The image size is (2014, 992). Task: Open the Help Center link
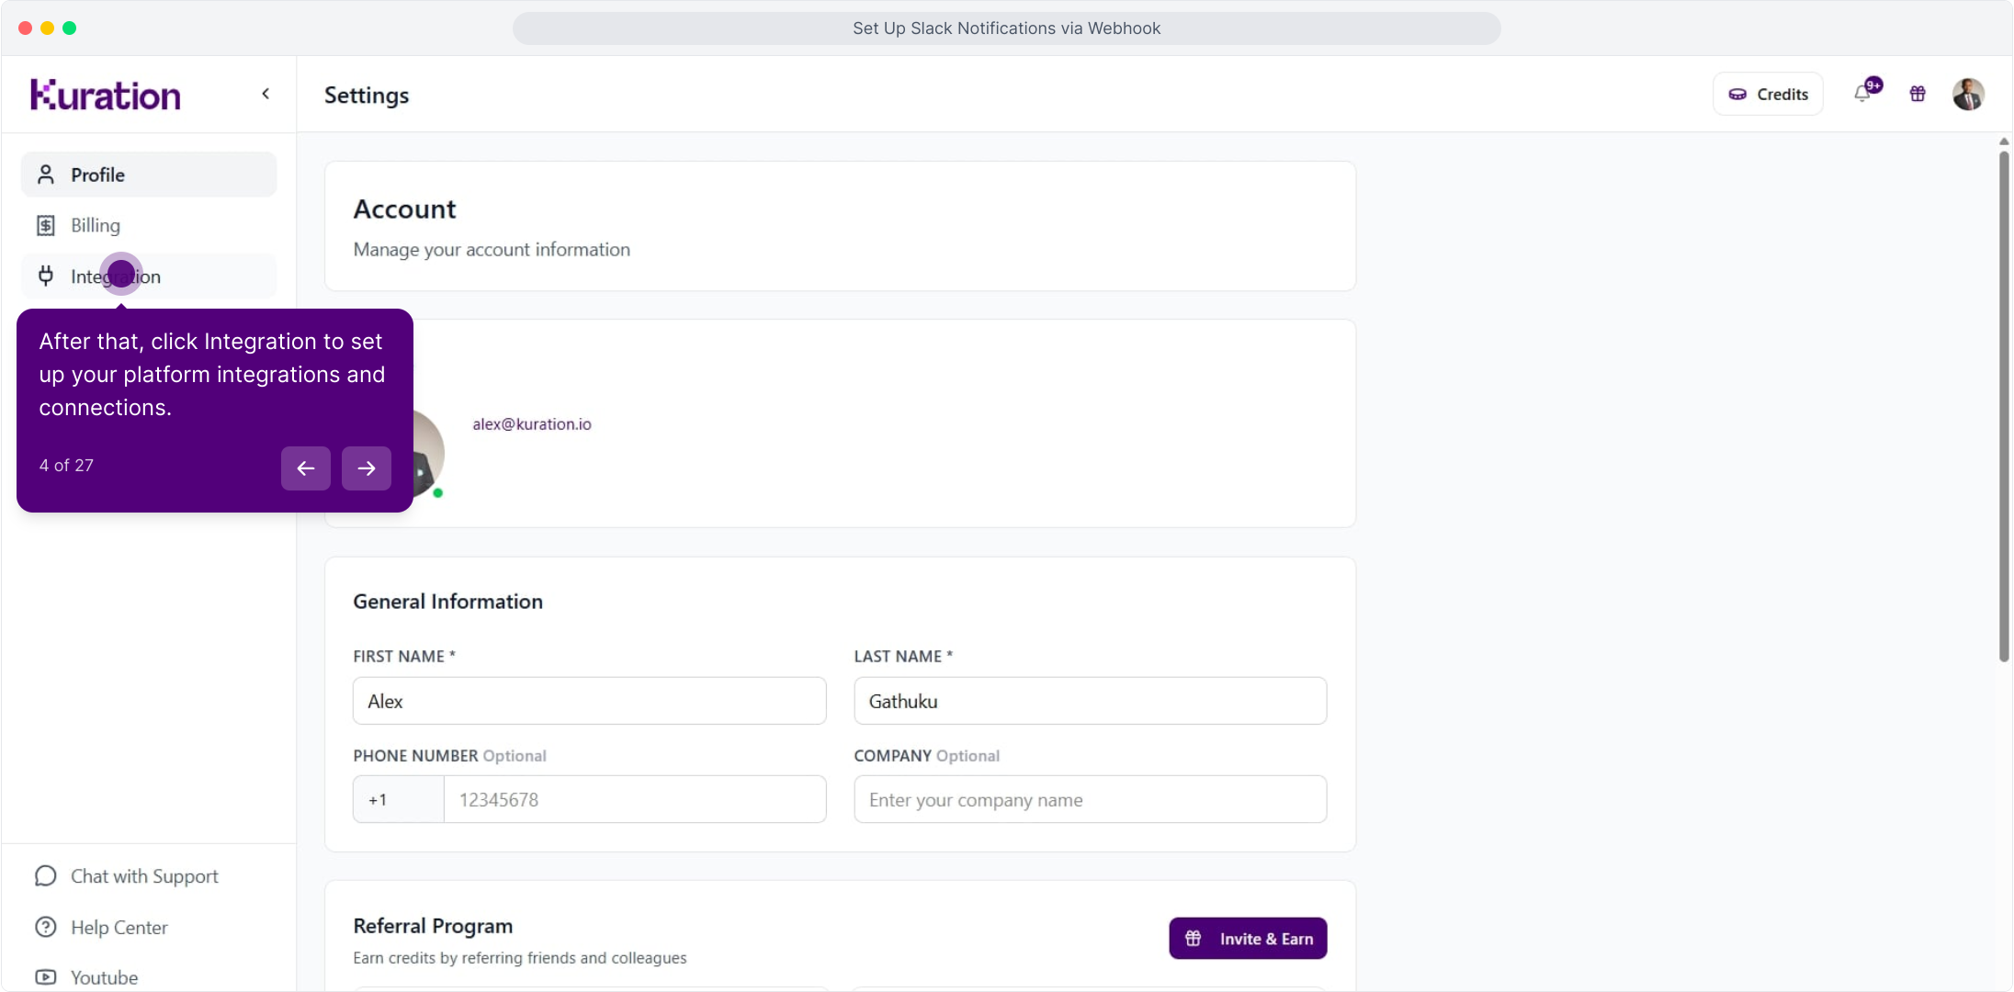102,927
